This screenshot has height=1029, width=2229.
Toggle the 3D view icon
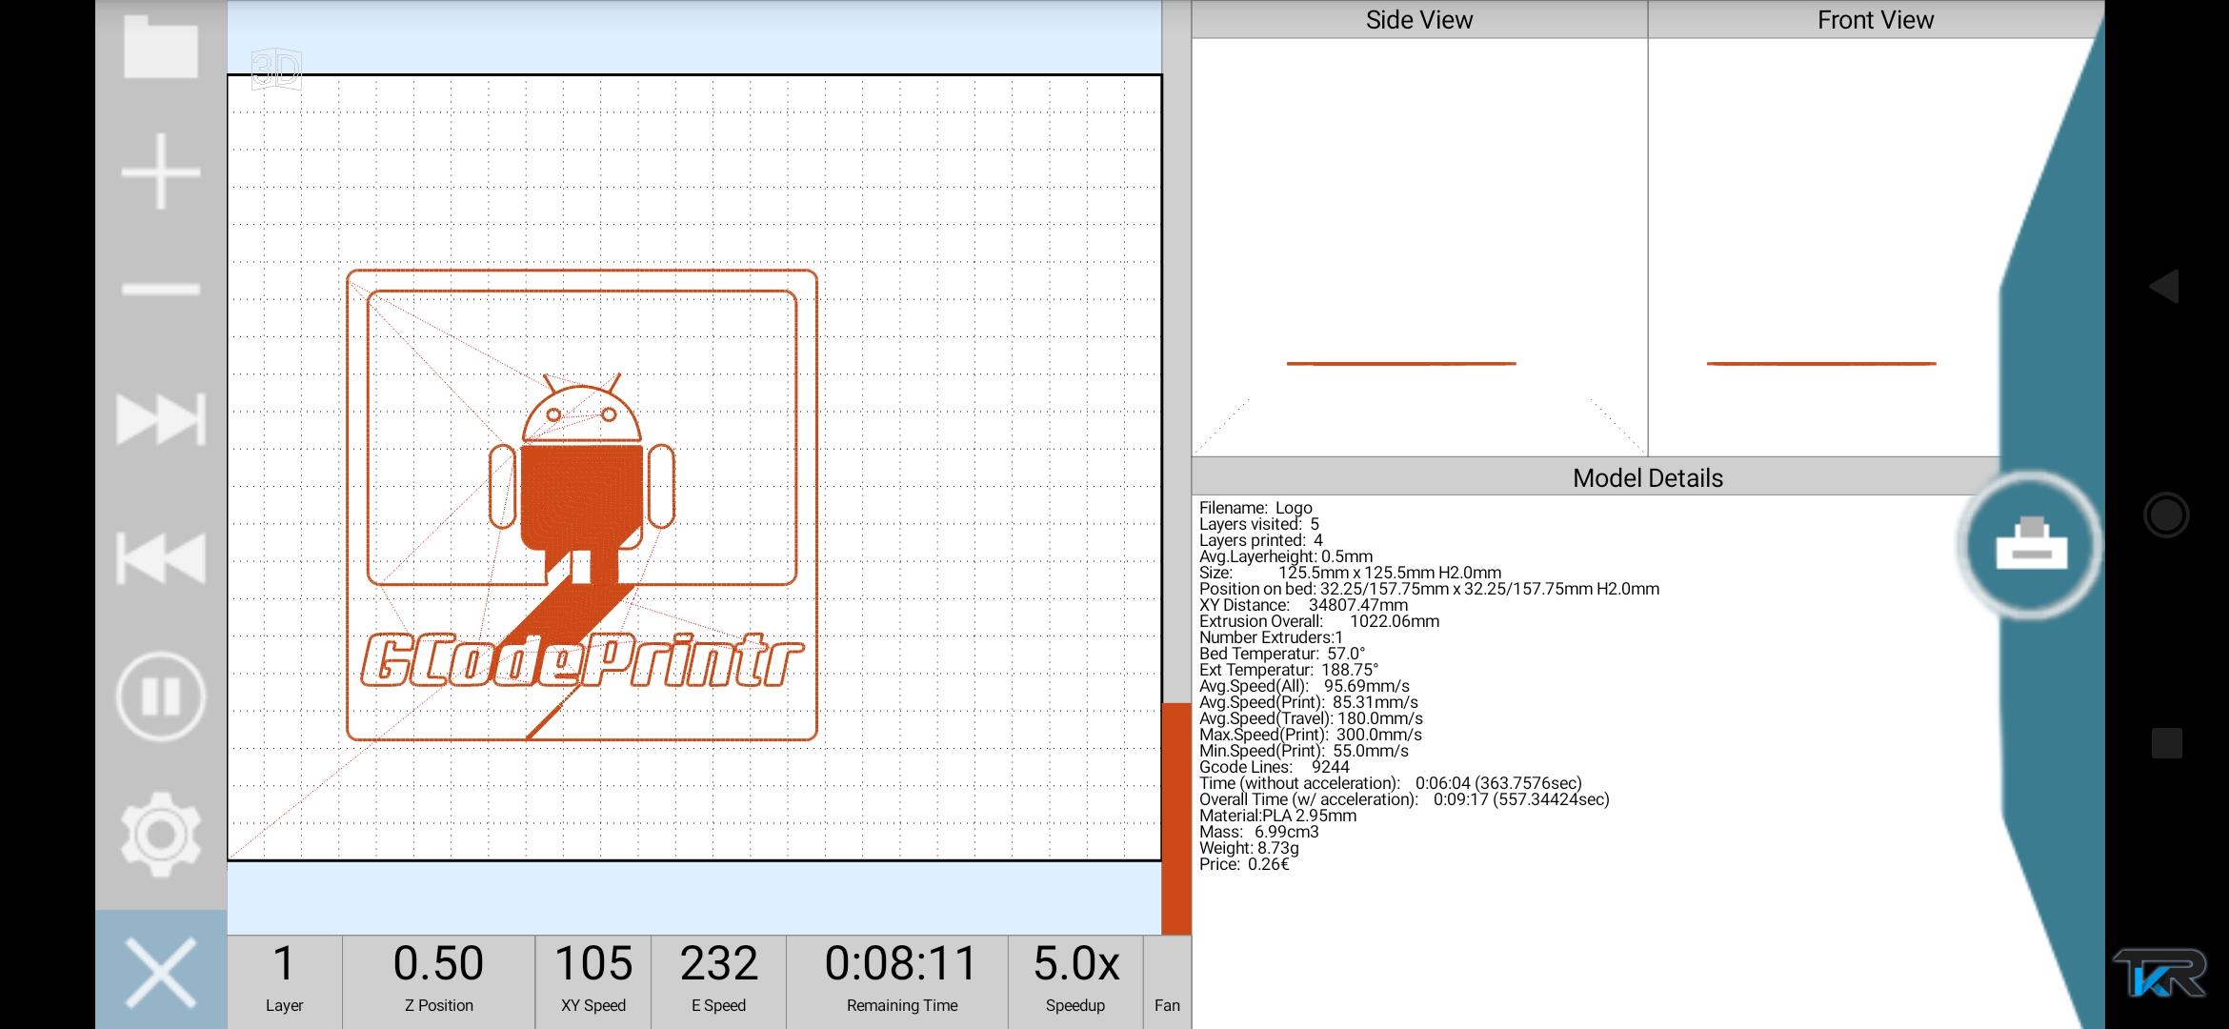[276, 70]
